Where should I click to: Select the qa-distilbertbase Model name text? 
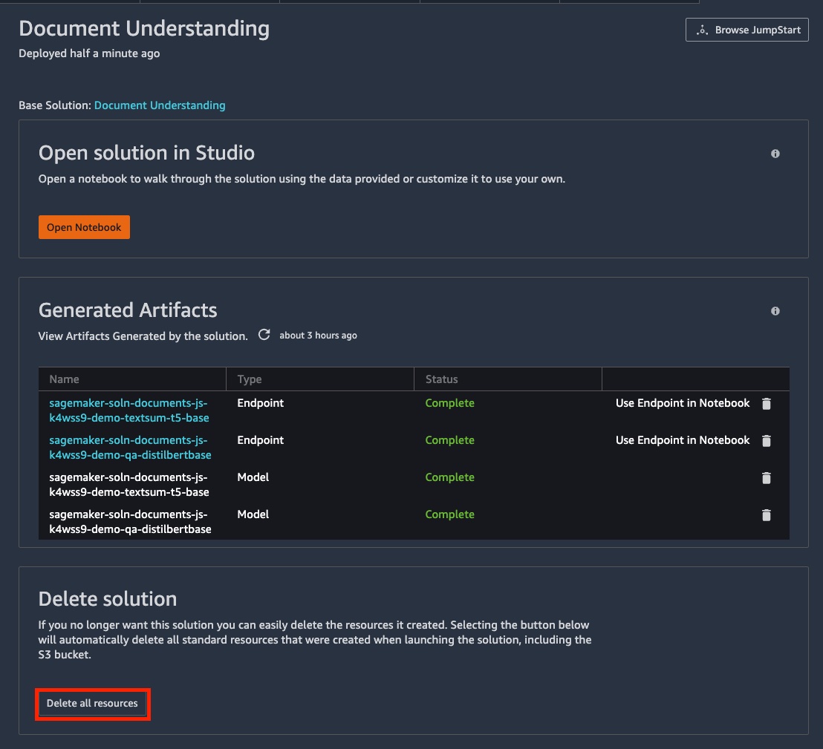pyautogui.click(x=130, y=522)
